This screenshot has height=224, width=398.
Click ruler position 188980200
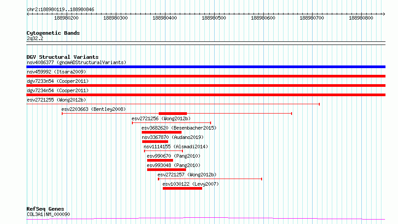point(66,18)
